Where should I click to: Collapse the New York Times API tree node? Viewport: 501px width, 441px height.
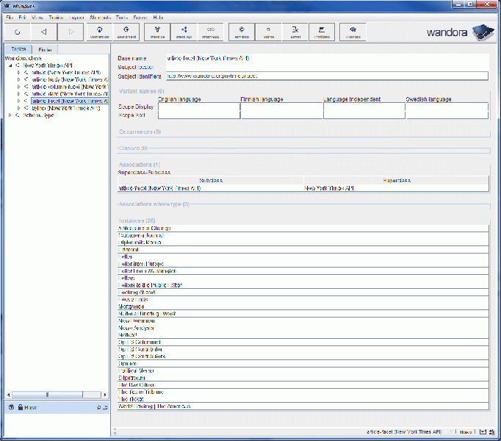click(x=10, y=65)
